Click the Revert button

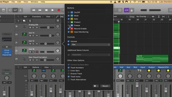[x=105, y=86]
